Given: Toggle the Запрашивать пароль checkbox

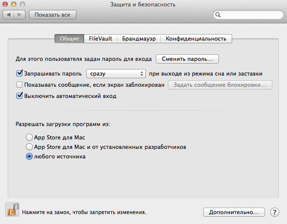Looking at the screenshot, I should click(x=19, y=73).
